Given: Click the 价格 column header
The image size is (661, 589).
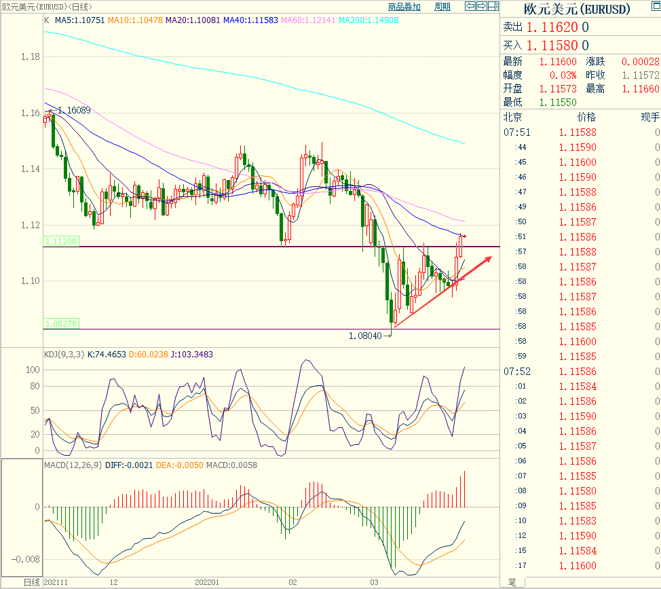Looking at the screenshot, I should [586, 117].
